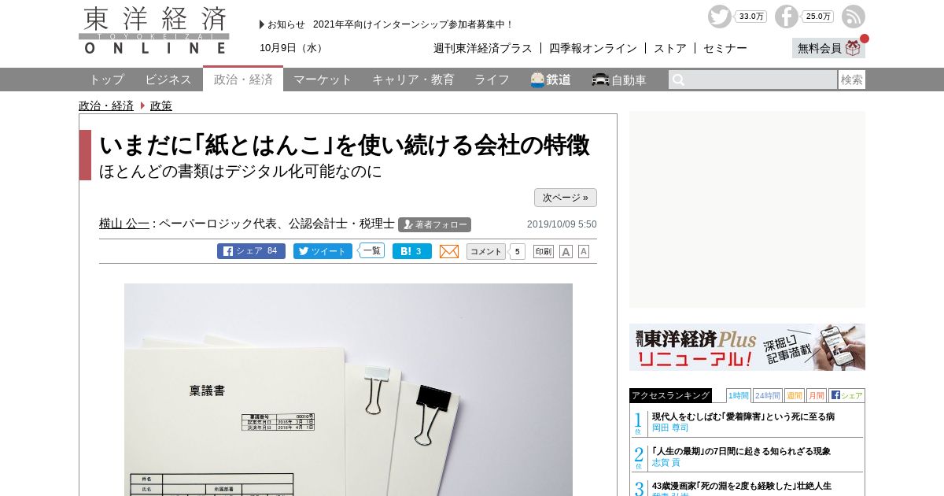This screenshot has height=496, width=944.
Task: Click the Facebook like count 25.0万
Action: click(817, 17)
